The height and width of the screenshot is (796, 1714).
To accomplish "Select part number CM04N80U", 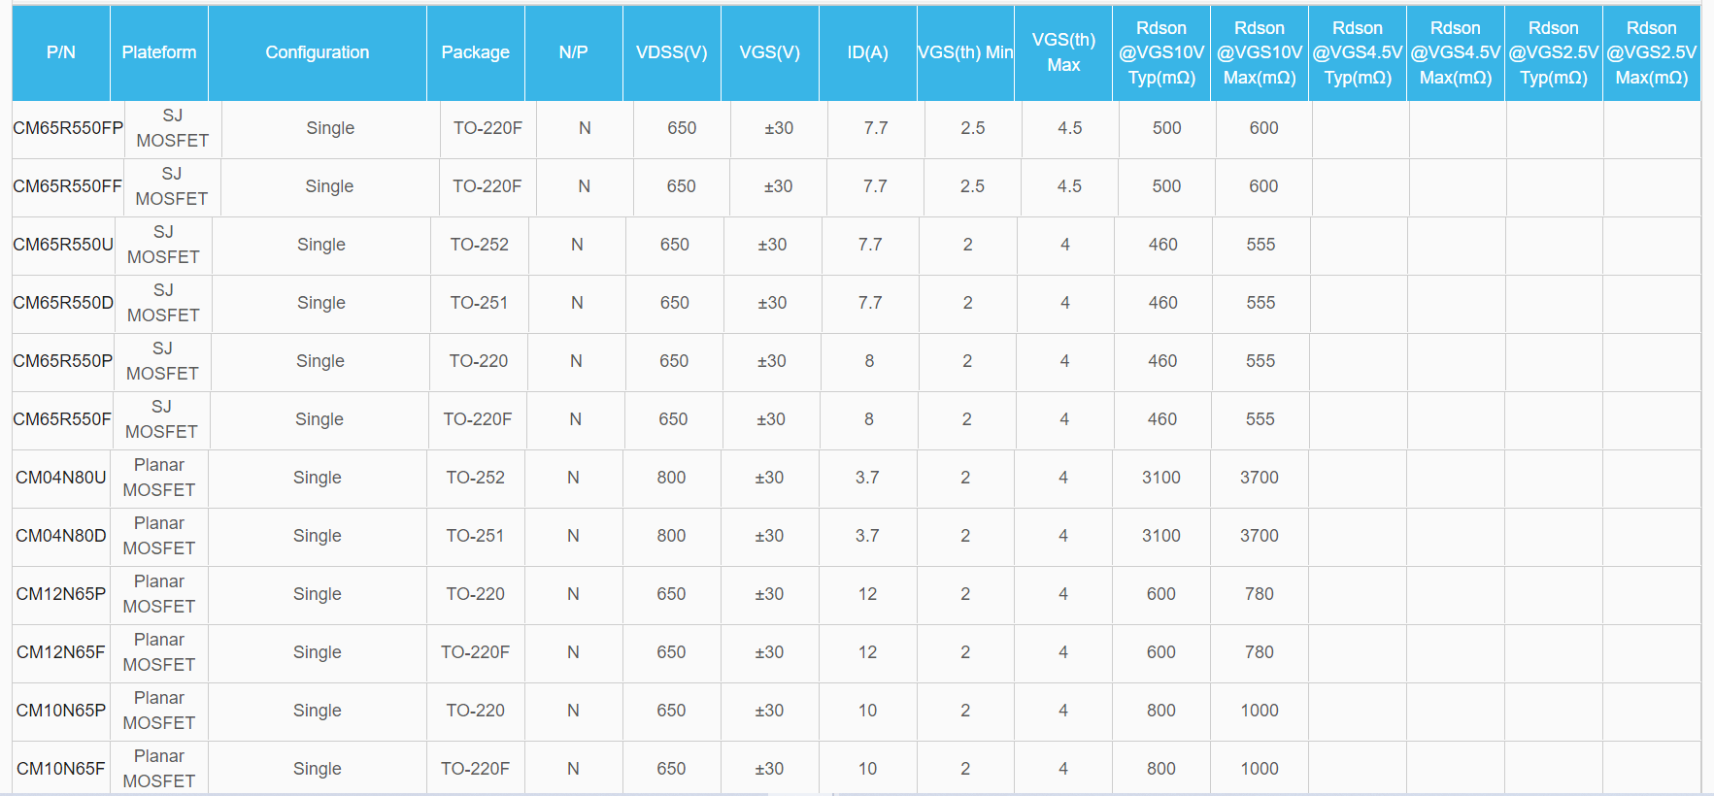I will pyautogui.click(x=61, y=478).
